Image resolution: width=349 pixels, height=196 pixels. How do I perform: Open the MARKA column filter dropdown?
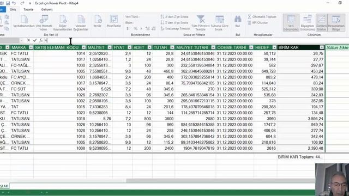pyautogui.click(x=31, y=47)
